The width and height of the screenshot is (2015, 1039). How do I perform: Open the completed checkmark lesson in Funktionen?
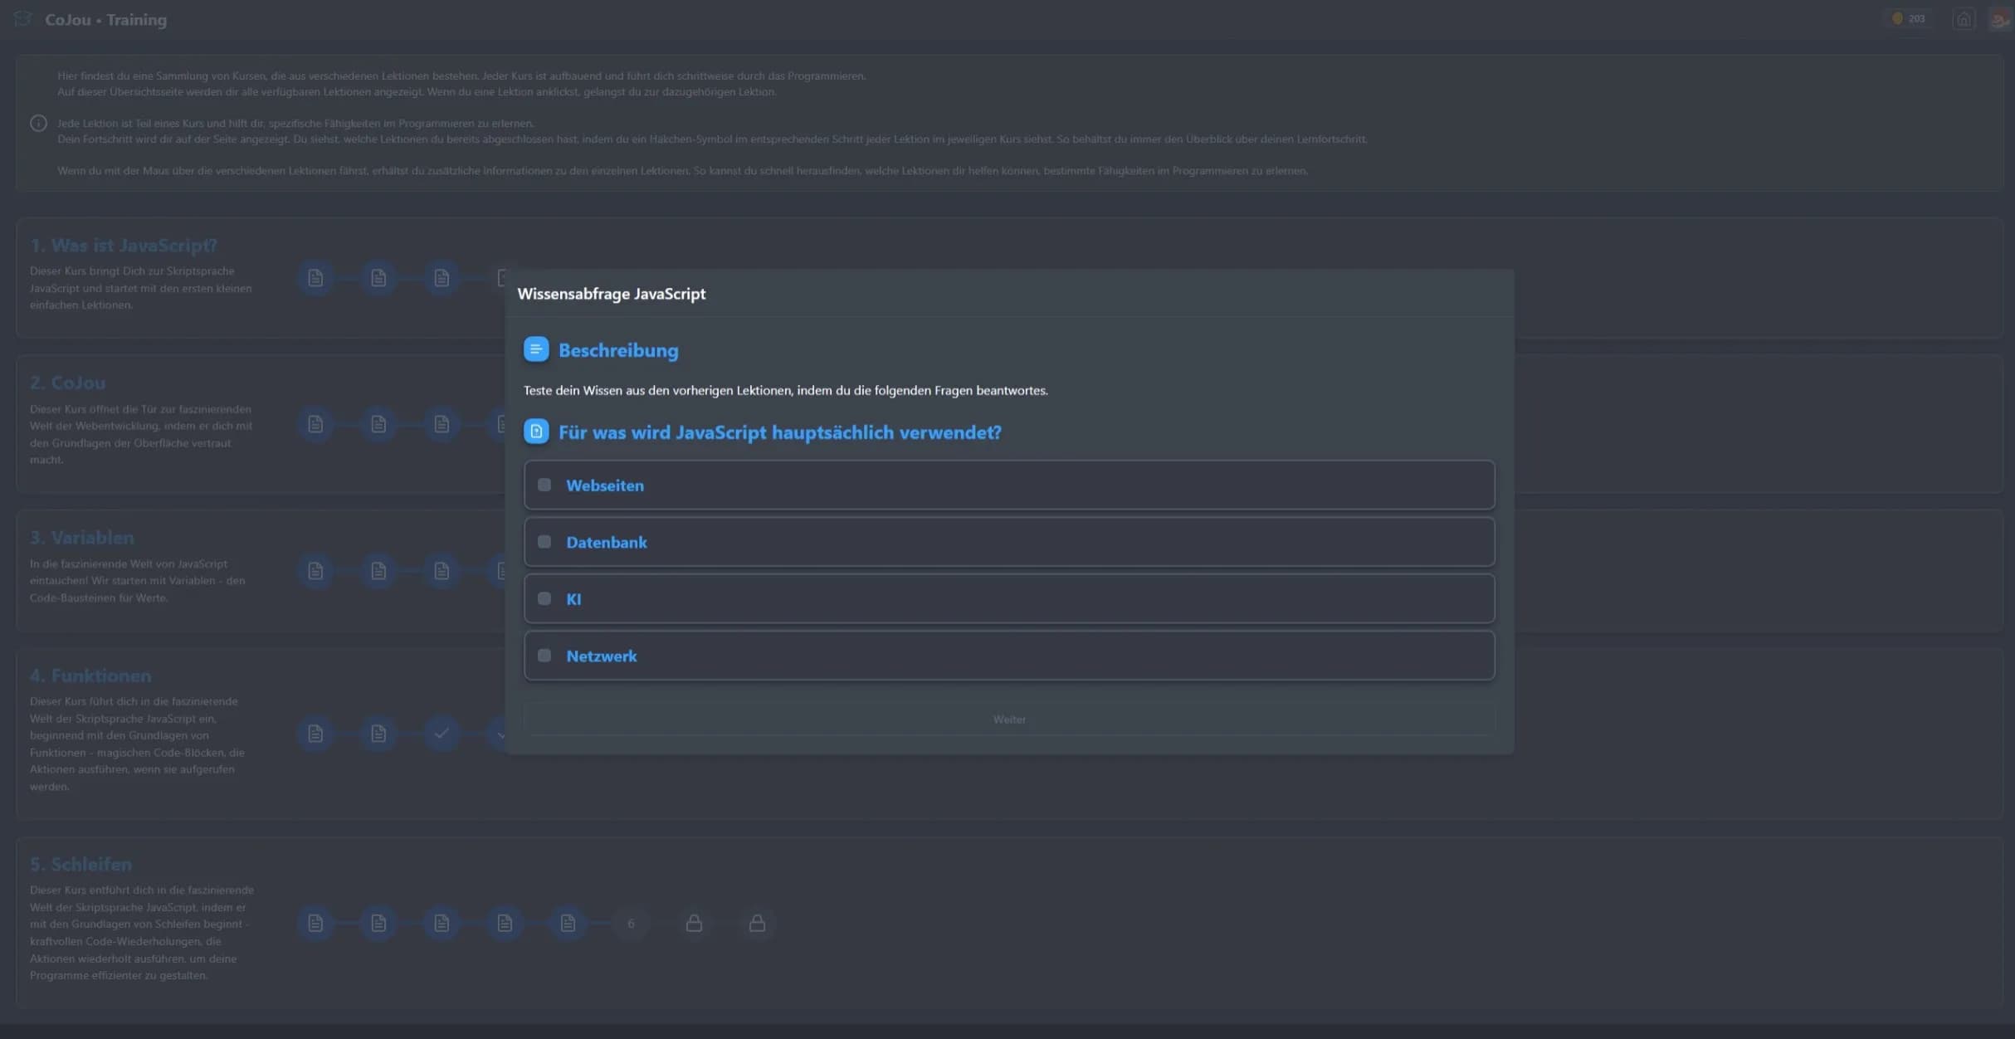pos(442,733)
